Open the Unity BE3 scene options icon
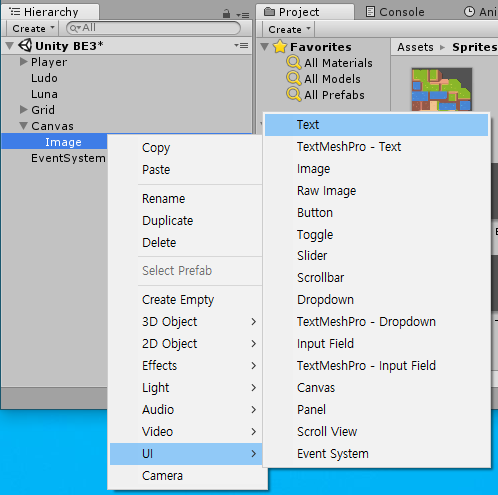This screenshot has height=495, width=498. click(x=241, y=45)
